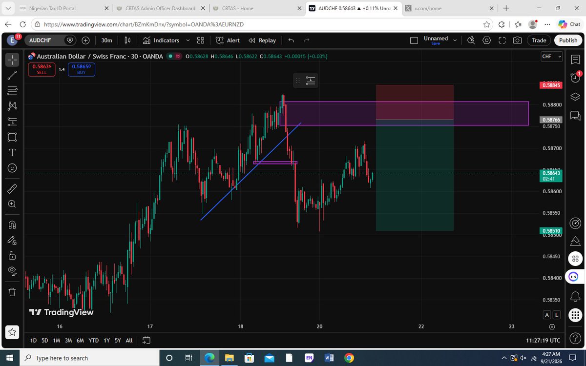The image size is (586, 366).
Task: Open quick search icon in top toolbar
Action: click(x=471, y=41)
